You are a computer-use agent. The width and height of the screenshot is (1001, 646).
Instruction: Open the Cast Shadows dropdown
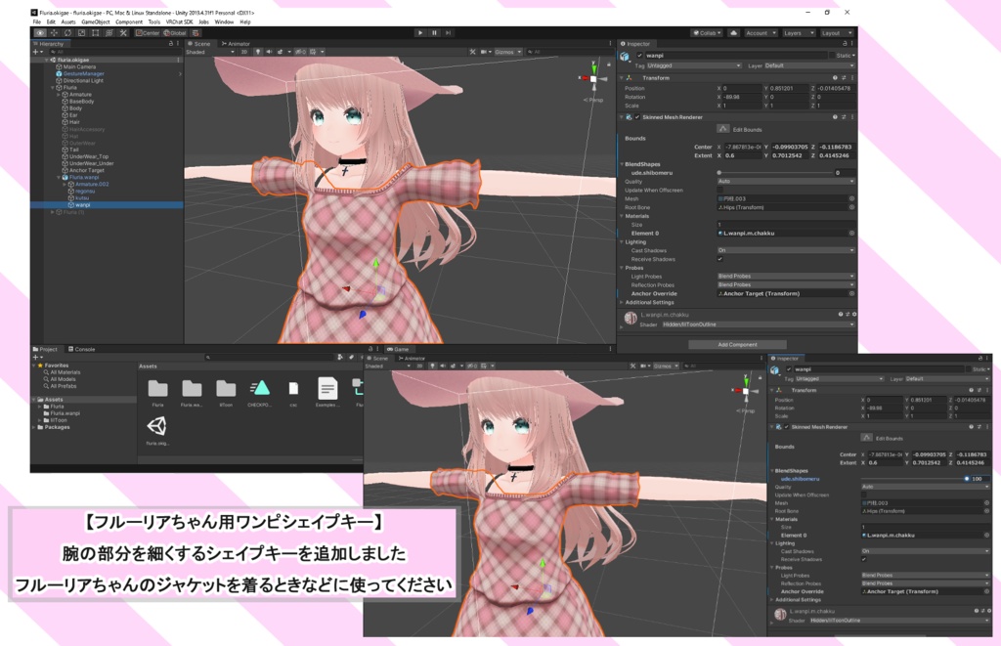(785, 251)
